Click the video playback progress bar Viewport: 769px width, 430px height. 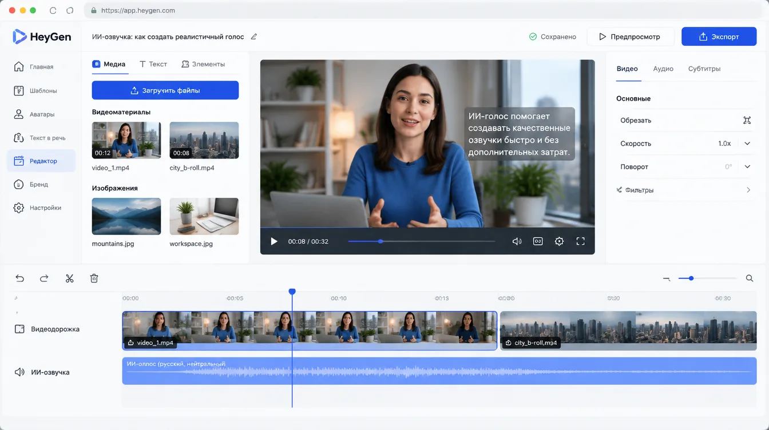pyautogui.click(x=422, y=241)
